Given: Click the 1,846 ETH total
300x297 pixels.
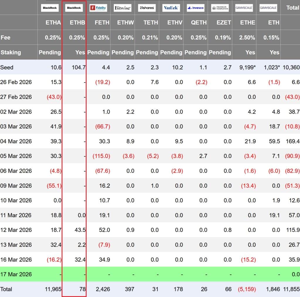Looking at the screenshot, I should point(273,289).
